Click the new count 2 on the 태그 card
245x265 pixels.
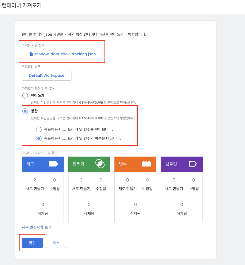click(35, 180)
